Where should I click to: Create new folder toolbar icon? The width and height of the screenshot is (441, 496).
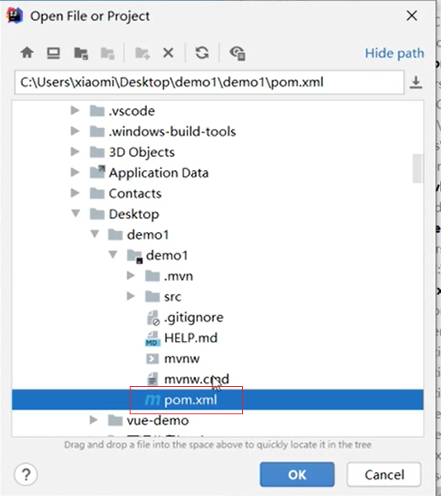pos(143,53)
